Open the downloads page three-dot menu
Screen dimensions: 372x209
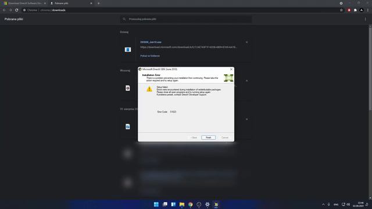pos(366,19)
